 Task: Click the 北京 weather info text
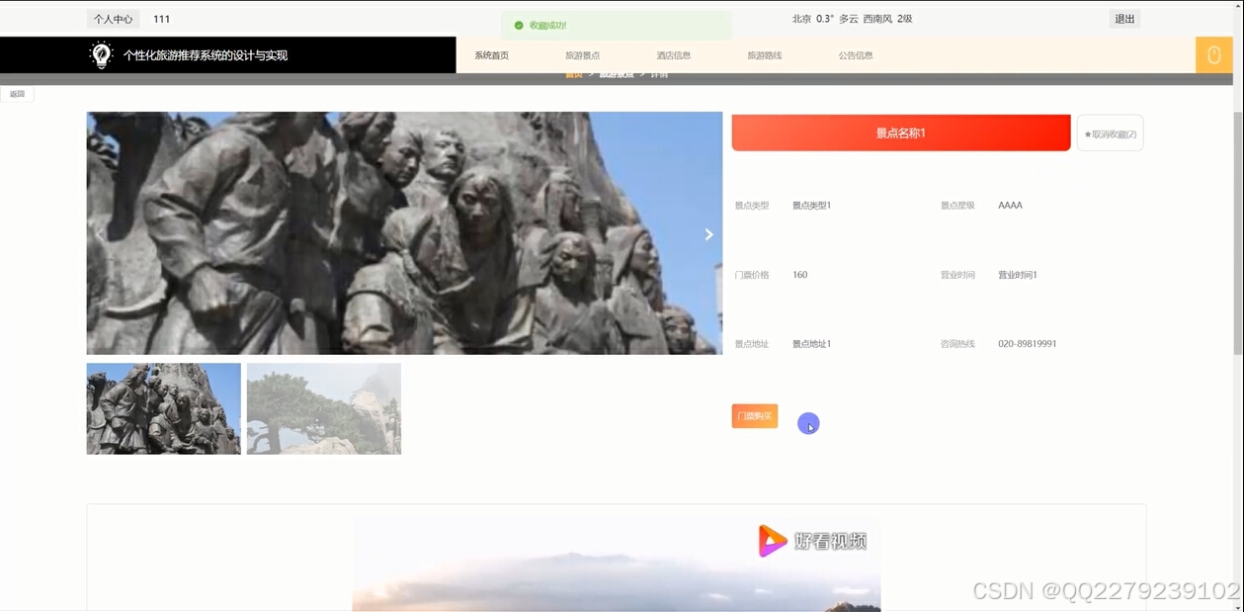[852, 19]
